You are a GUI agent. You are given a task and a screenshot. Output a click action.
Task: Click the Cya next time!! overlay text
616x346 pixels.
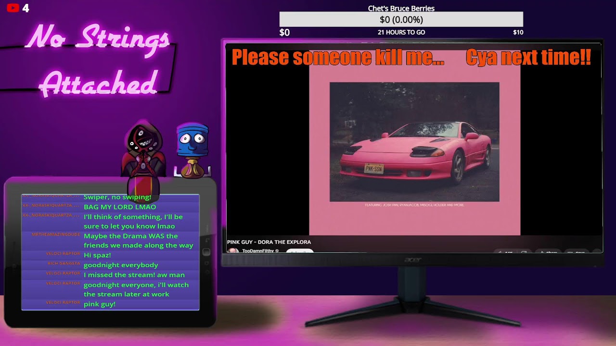pos(528,57)
